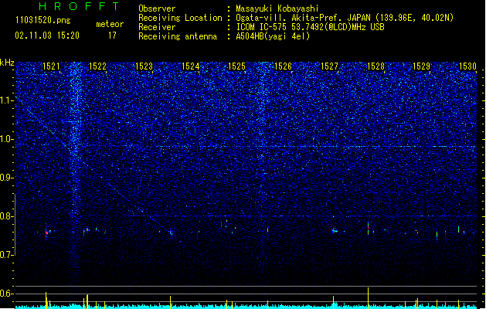Click the meteor label
This screenshot has height=309, width=486.
click(x=110, y=24)
